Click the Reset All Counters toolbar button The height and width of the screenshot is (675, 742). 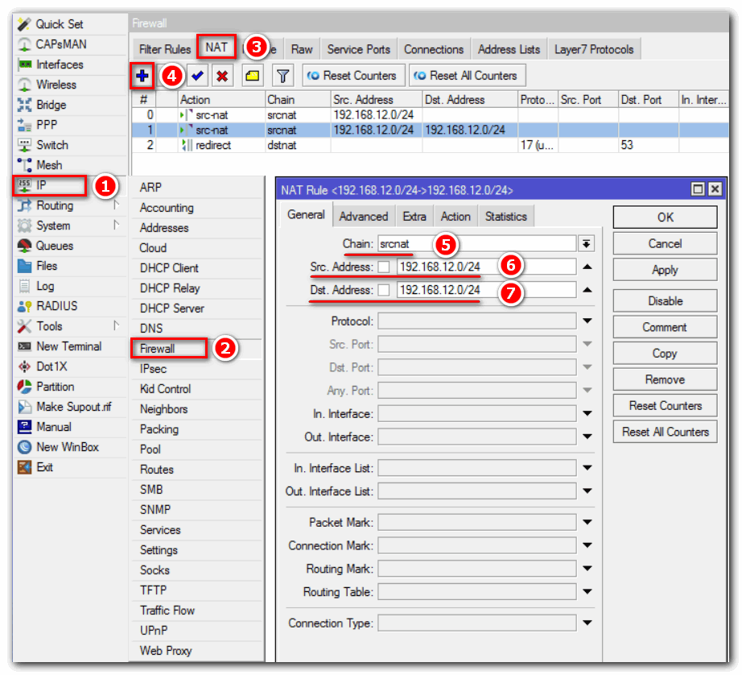click(466, 76)
